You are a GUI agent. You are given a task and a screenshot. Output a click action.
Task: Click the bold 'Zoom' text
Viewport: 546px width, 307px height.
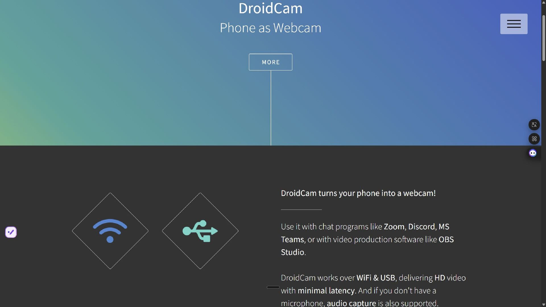tap(394, 227)
